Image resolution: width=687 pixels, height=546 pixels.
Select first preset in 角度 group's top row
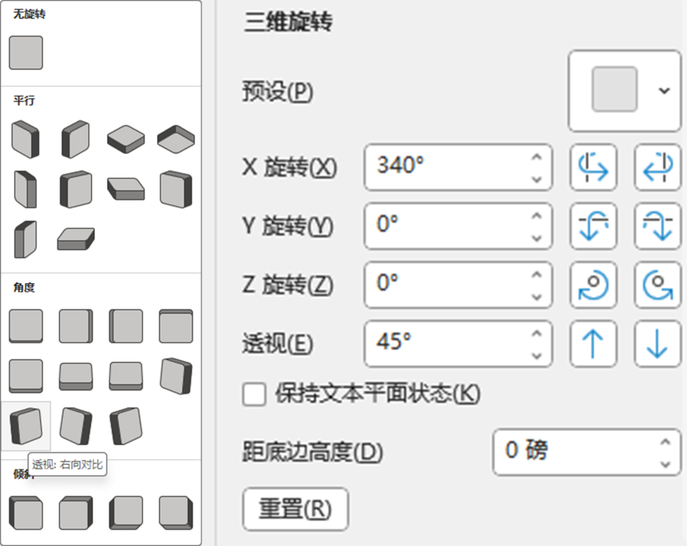26,326
